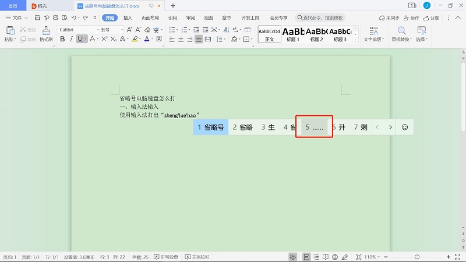Click the emoji smiley in candidate bar

click(x=405, y=127)
